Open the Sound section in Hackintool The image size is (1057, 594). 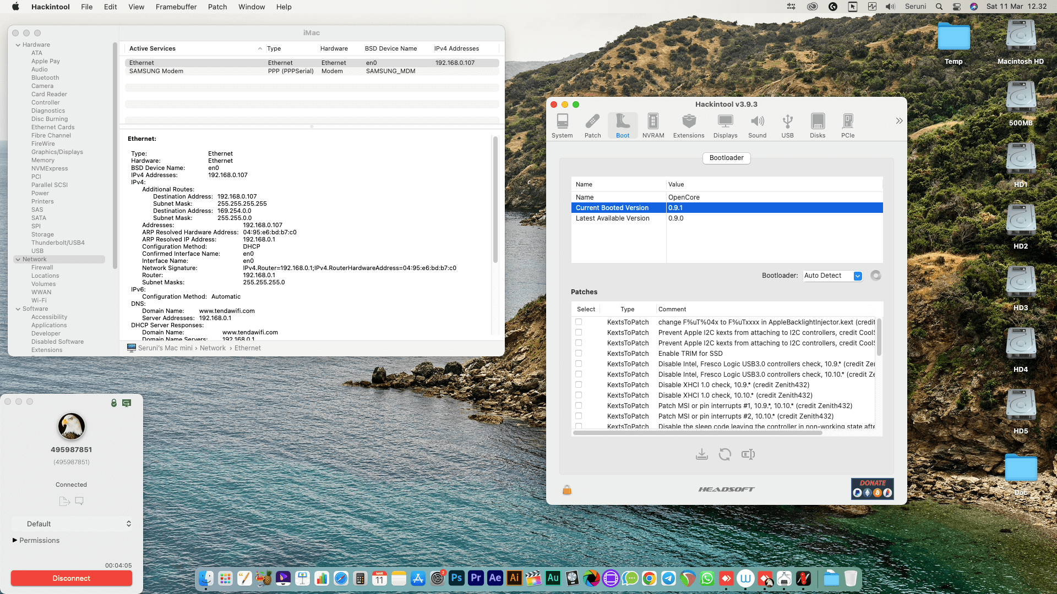757,126
